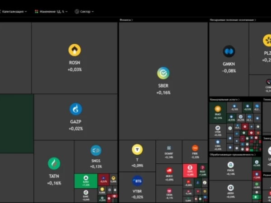Select the PHOR logo icon
The height and width of the screenshot is (203, 271).
(230, 165)
